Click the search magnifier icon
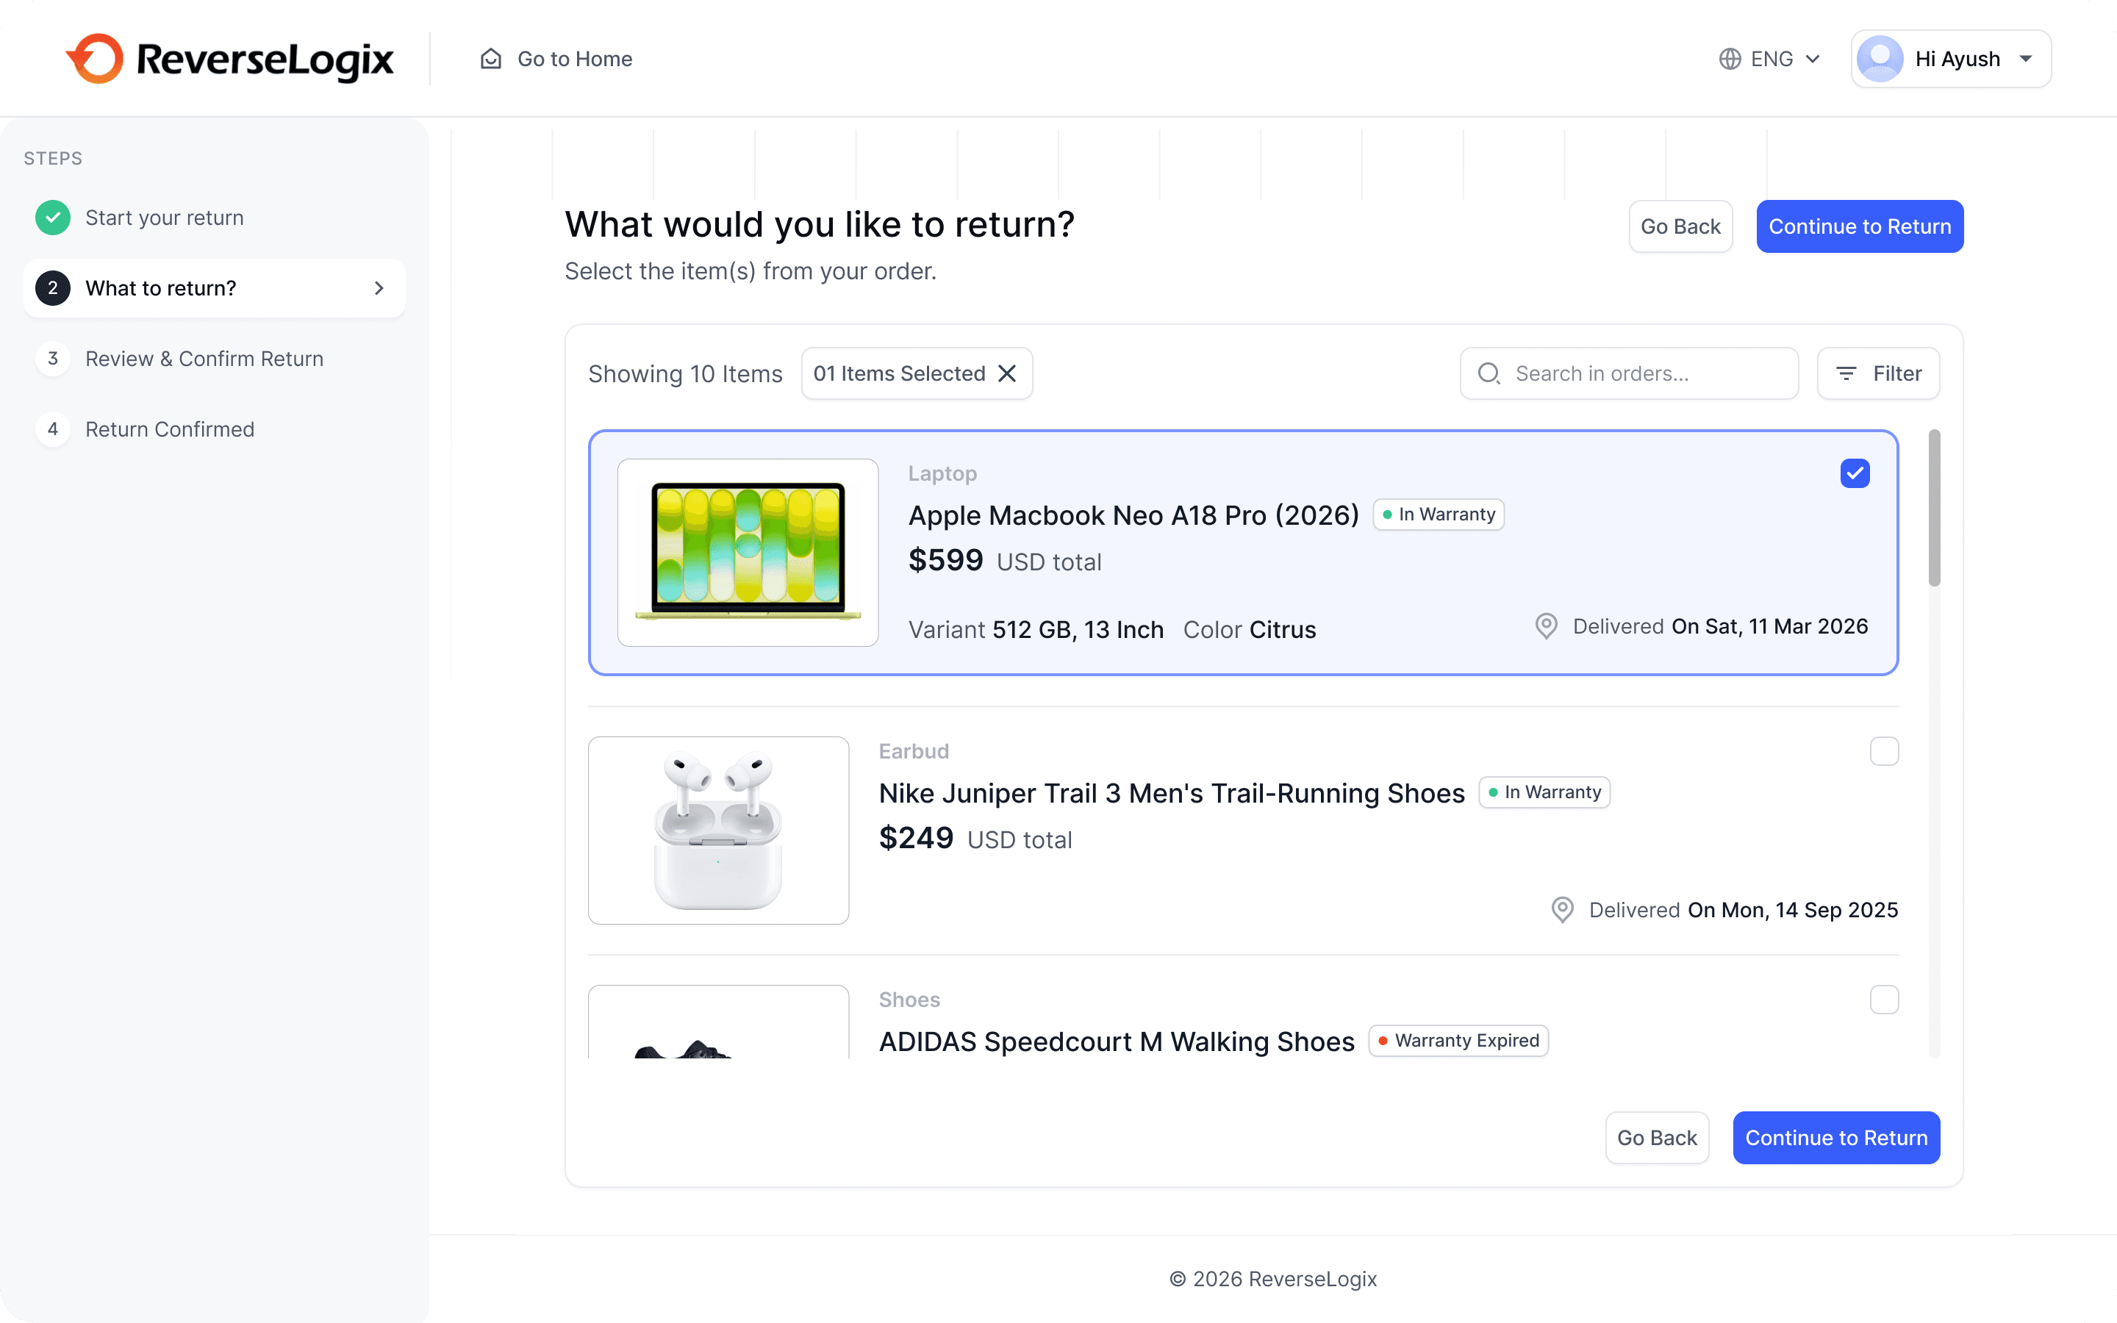This screenshot has height=1323, width=2117. [x=1488, y=373]
